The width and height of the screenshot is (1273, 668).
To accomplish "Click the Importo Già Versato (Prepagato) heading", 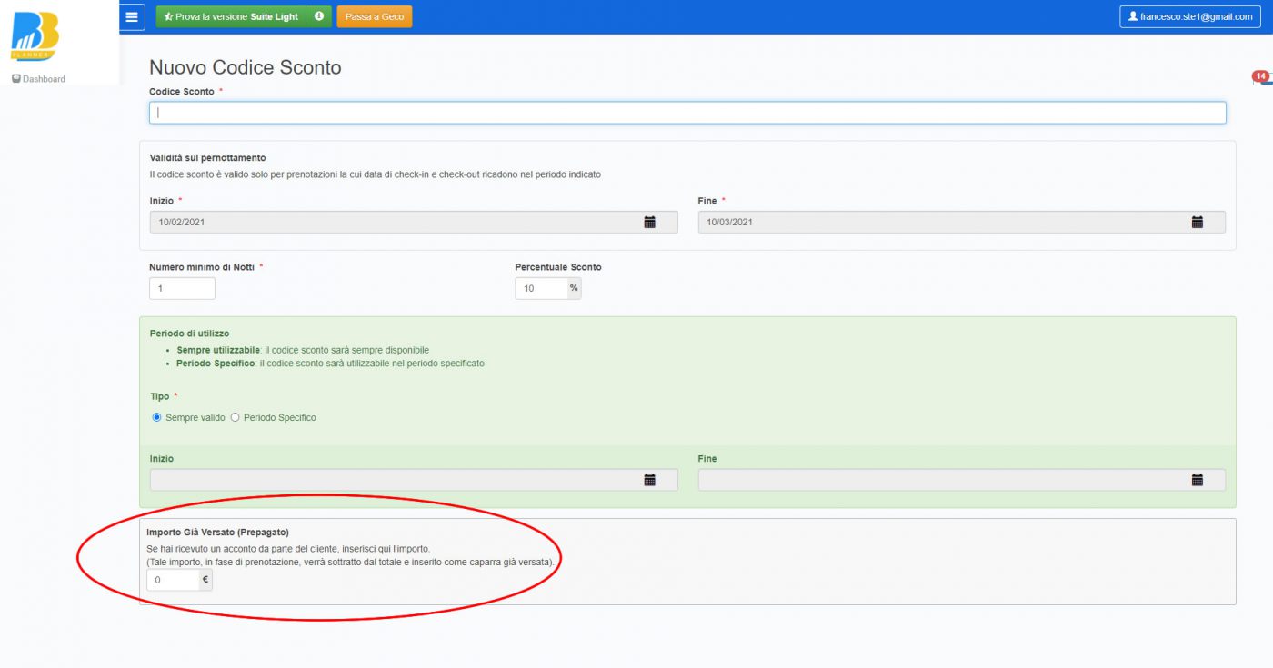I will pyautogui.click(x=217, y=532).
